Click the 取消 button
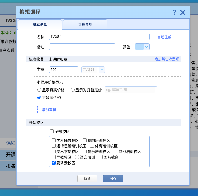The width and height of the screenshot is (198, 196). pos(87,179)
